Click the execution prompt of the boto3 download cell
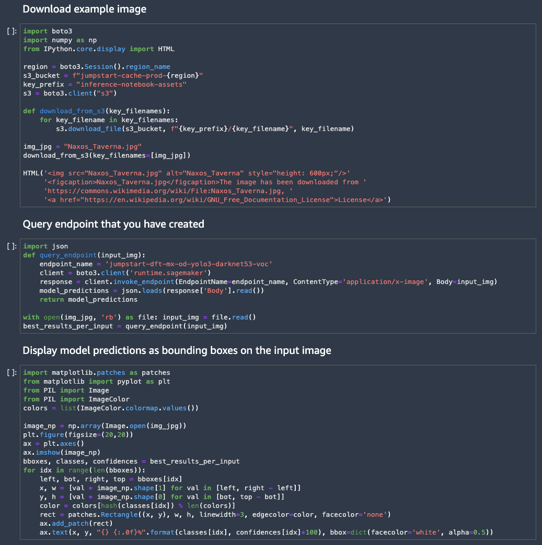 11,31
